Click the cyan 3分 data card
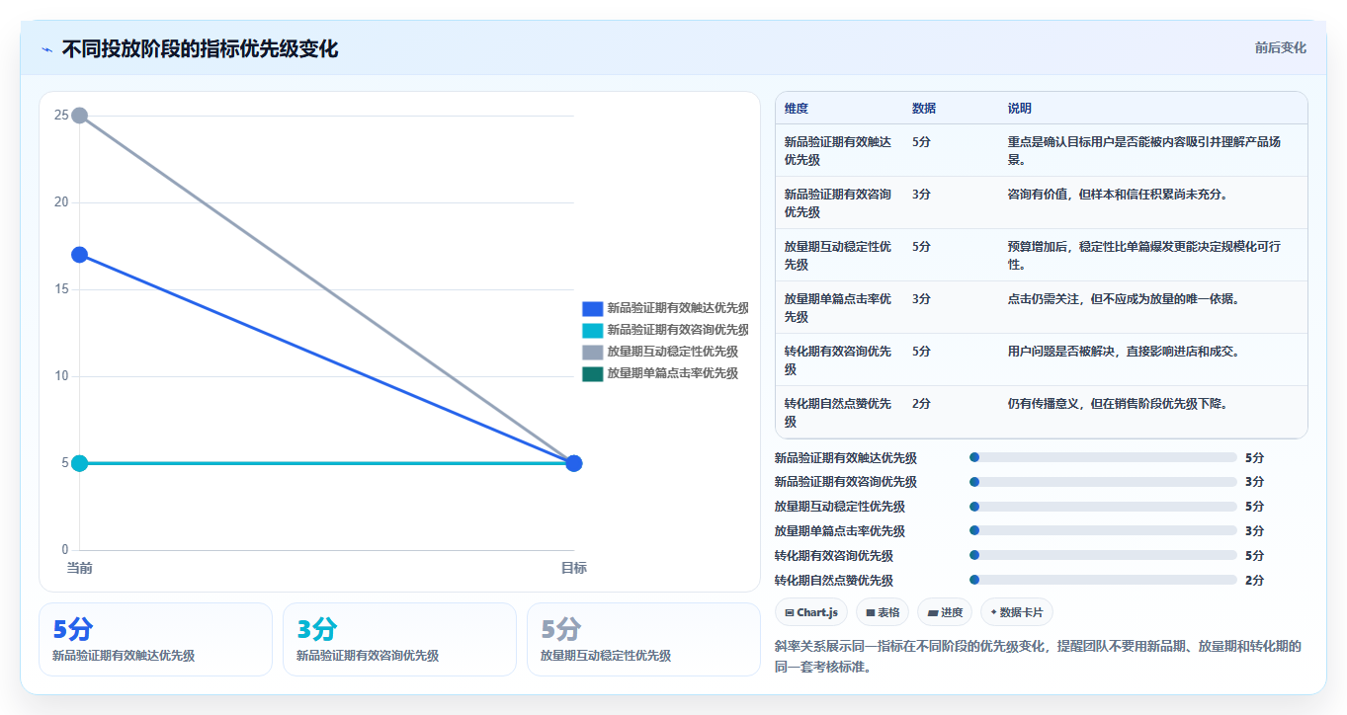The image size is (1347, 715). (399, 639)
